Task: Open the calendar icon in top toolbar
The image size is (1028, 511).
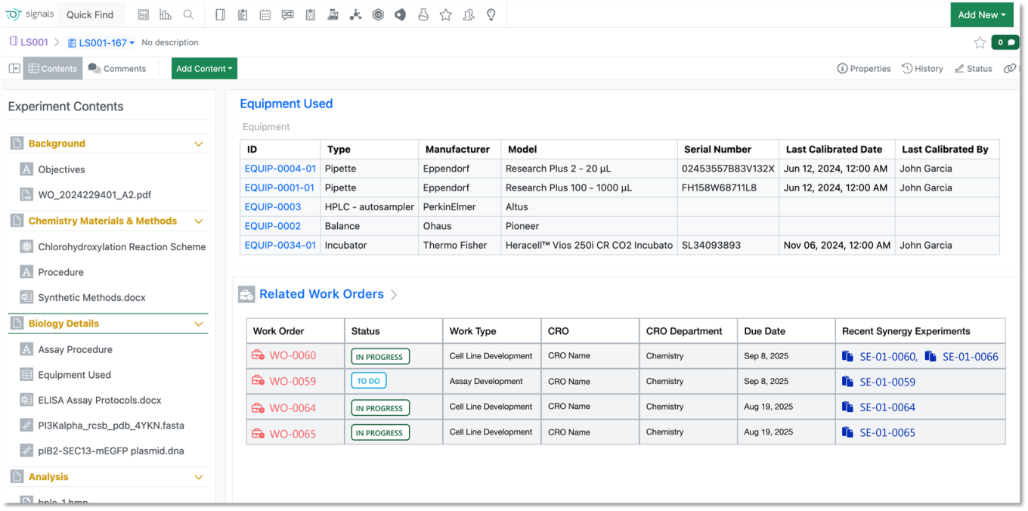Action: click(x=265, y=15)
